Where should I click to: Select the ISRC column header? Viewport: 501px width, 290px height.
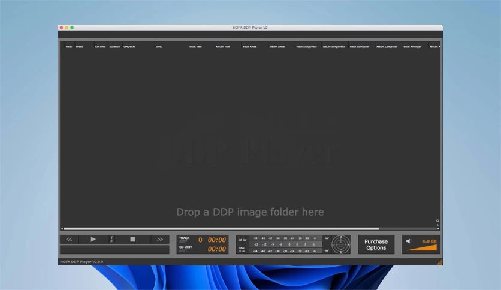pos(159,47)
